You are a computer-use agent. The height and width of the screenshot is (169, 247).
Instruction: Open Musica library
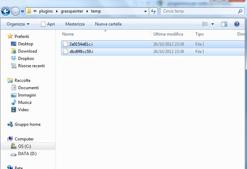25,102
